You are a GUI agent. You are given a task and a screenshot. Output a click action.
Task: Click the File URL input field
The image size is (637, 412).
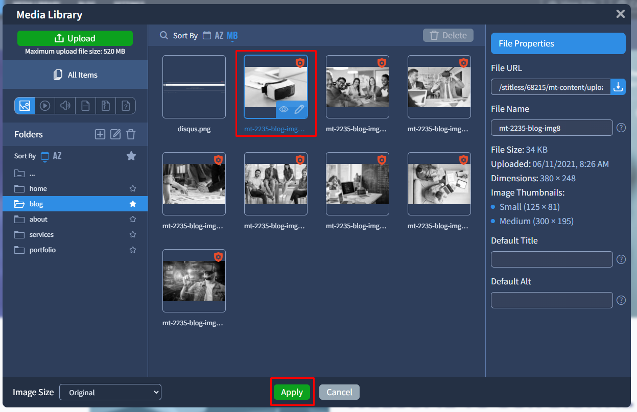click(551, 87)
